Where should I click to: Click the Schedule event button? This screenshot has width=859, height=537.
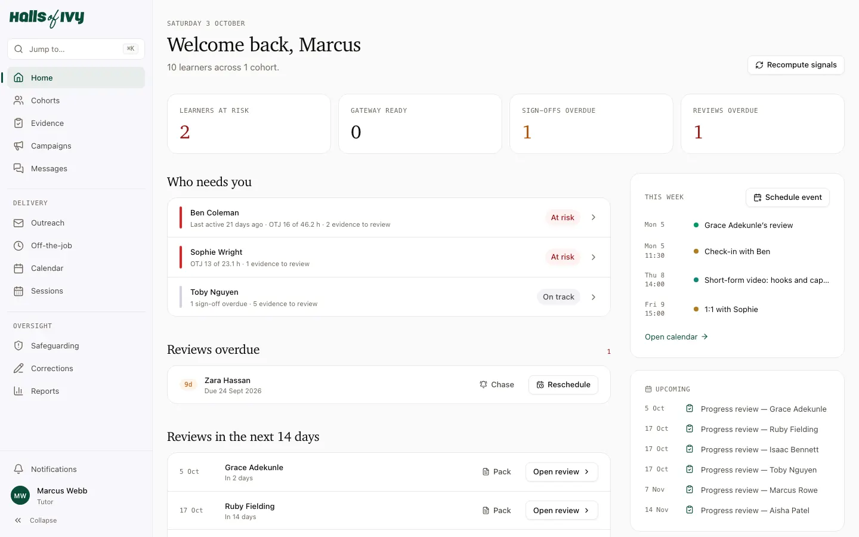point(787,197)
